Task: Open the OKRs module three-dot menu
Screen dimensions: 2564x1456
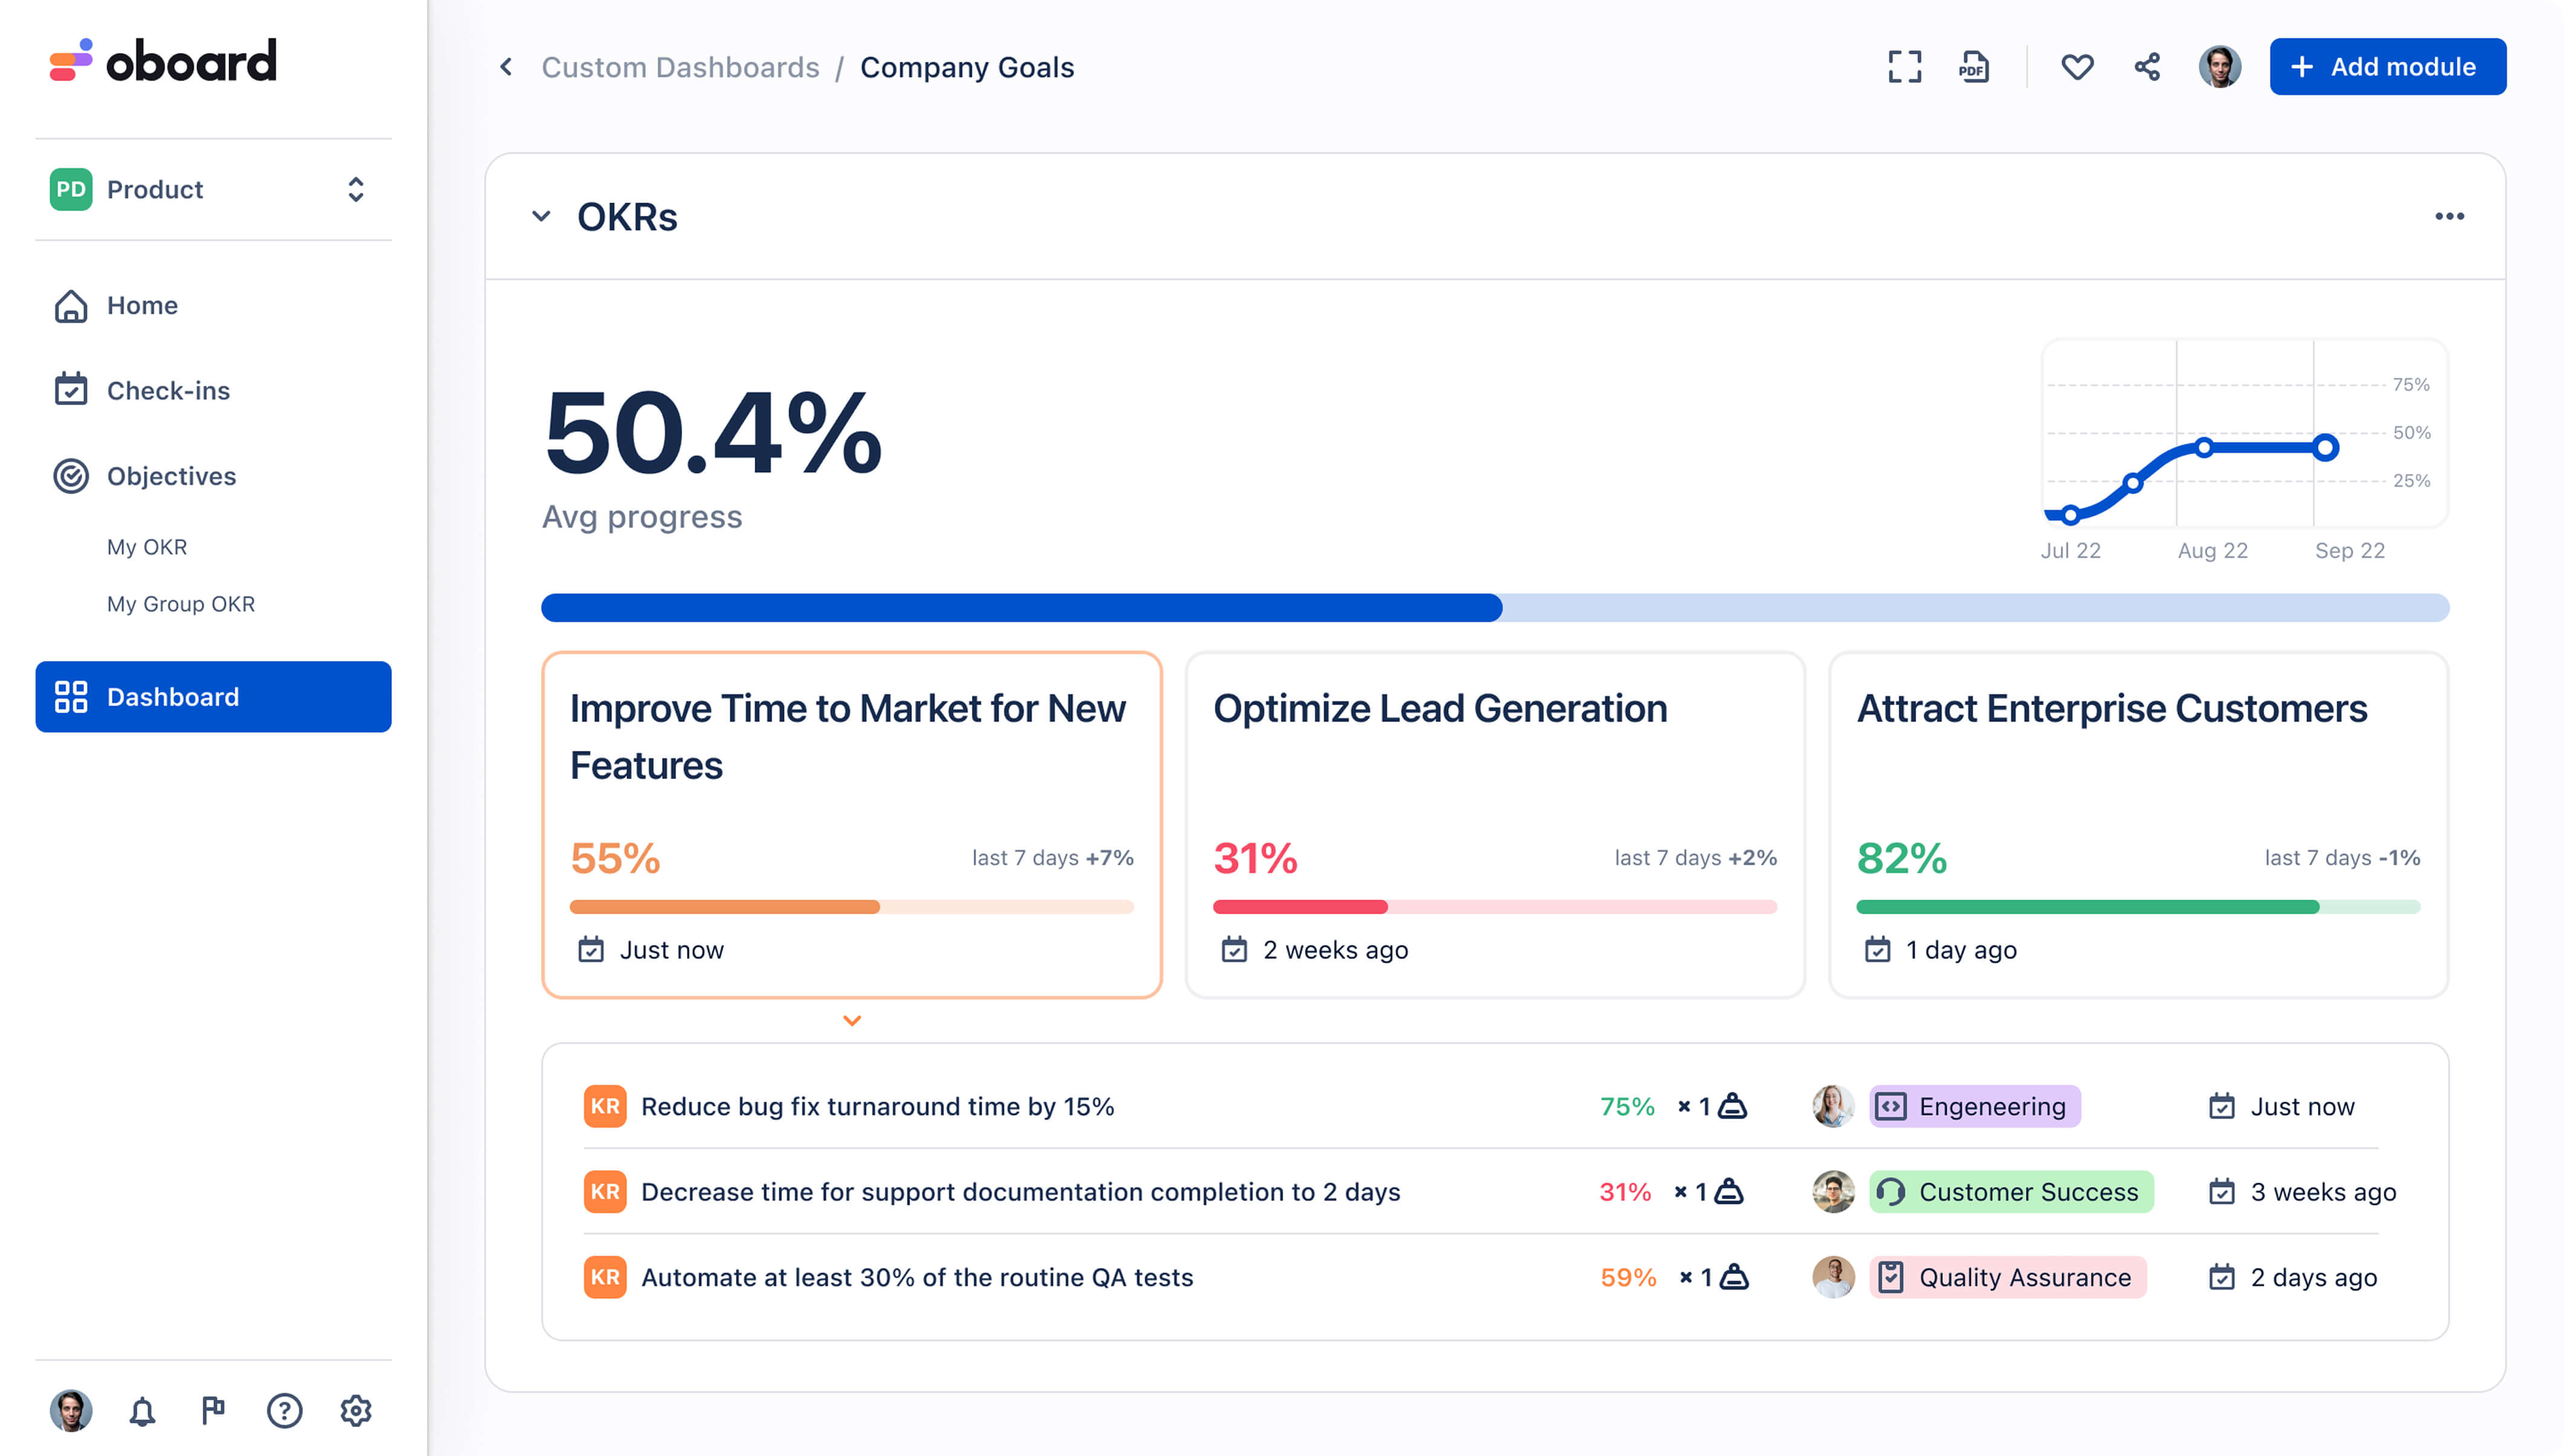Action: point(2449,216)
